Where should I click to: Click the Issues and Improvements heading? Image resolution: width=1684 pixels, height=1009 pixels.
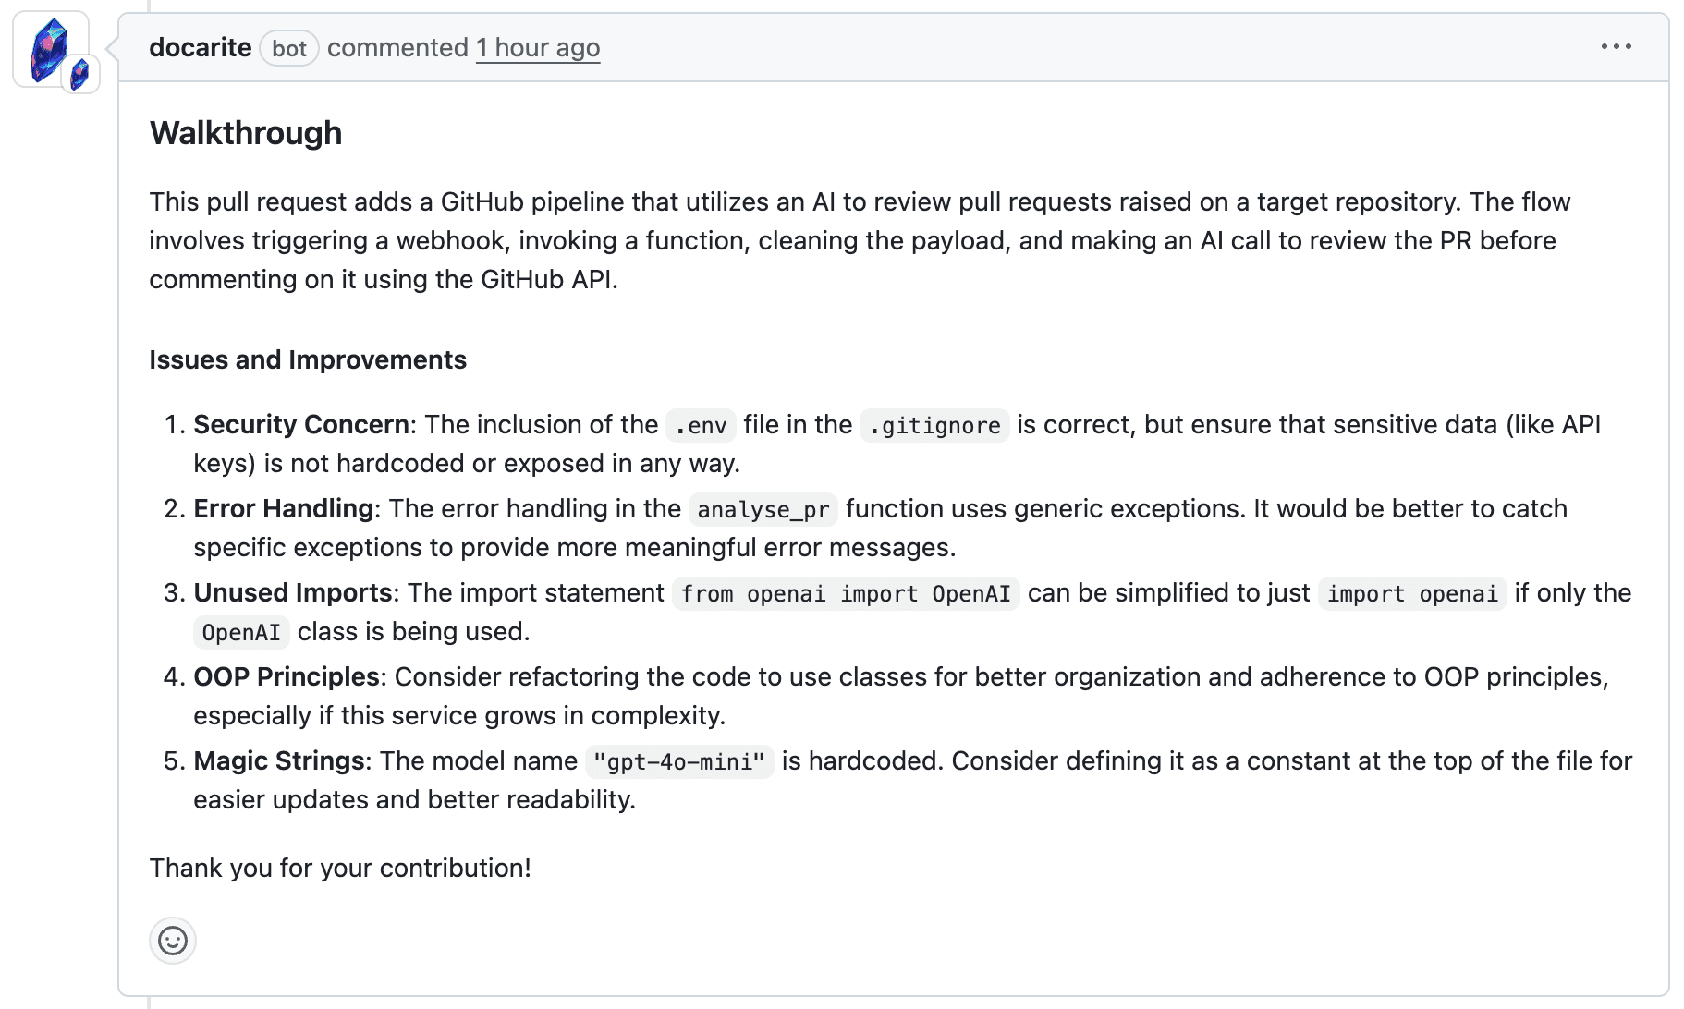click(308, 359)
